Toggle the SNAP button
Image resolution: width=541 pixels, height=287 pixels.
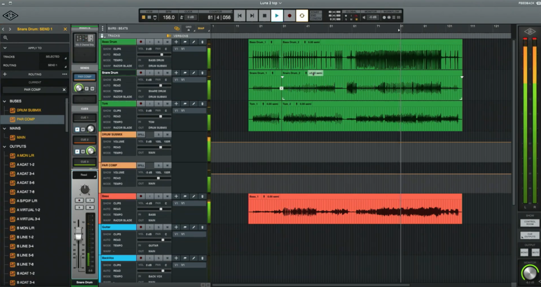[x=201, y=28]
